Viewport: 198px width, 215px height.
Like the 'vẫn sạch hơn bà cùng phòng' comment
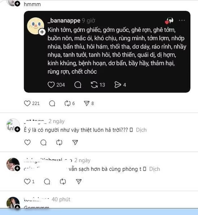(27, 181)
